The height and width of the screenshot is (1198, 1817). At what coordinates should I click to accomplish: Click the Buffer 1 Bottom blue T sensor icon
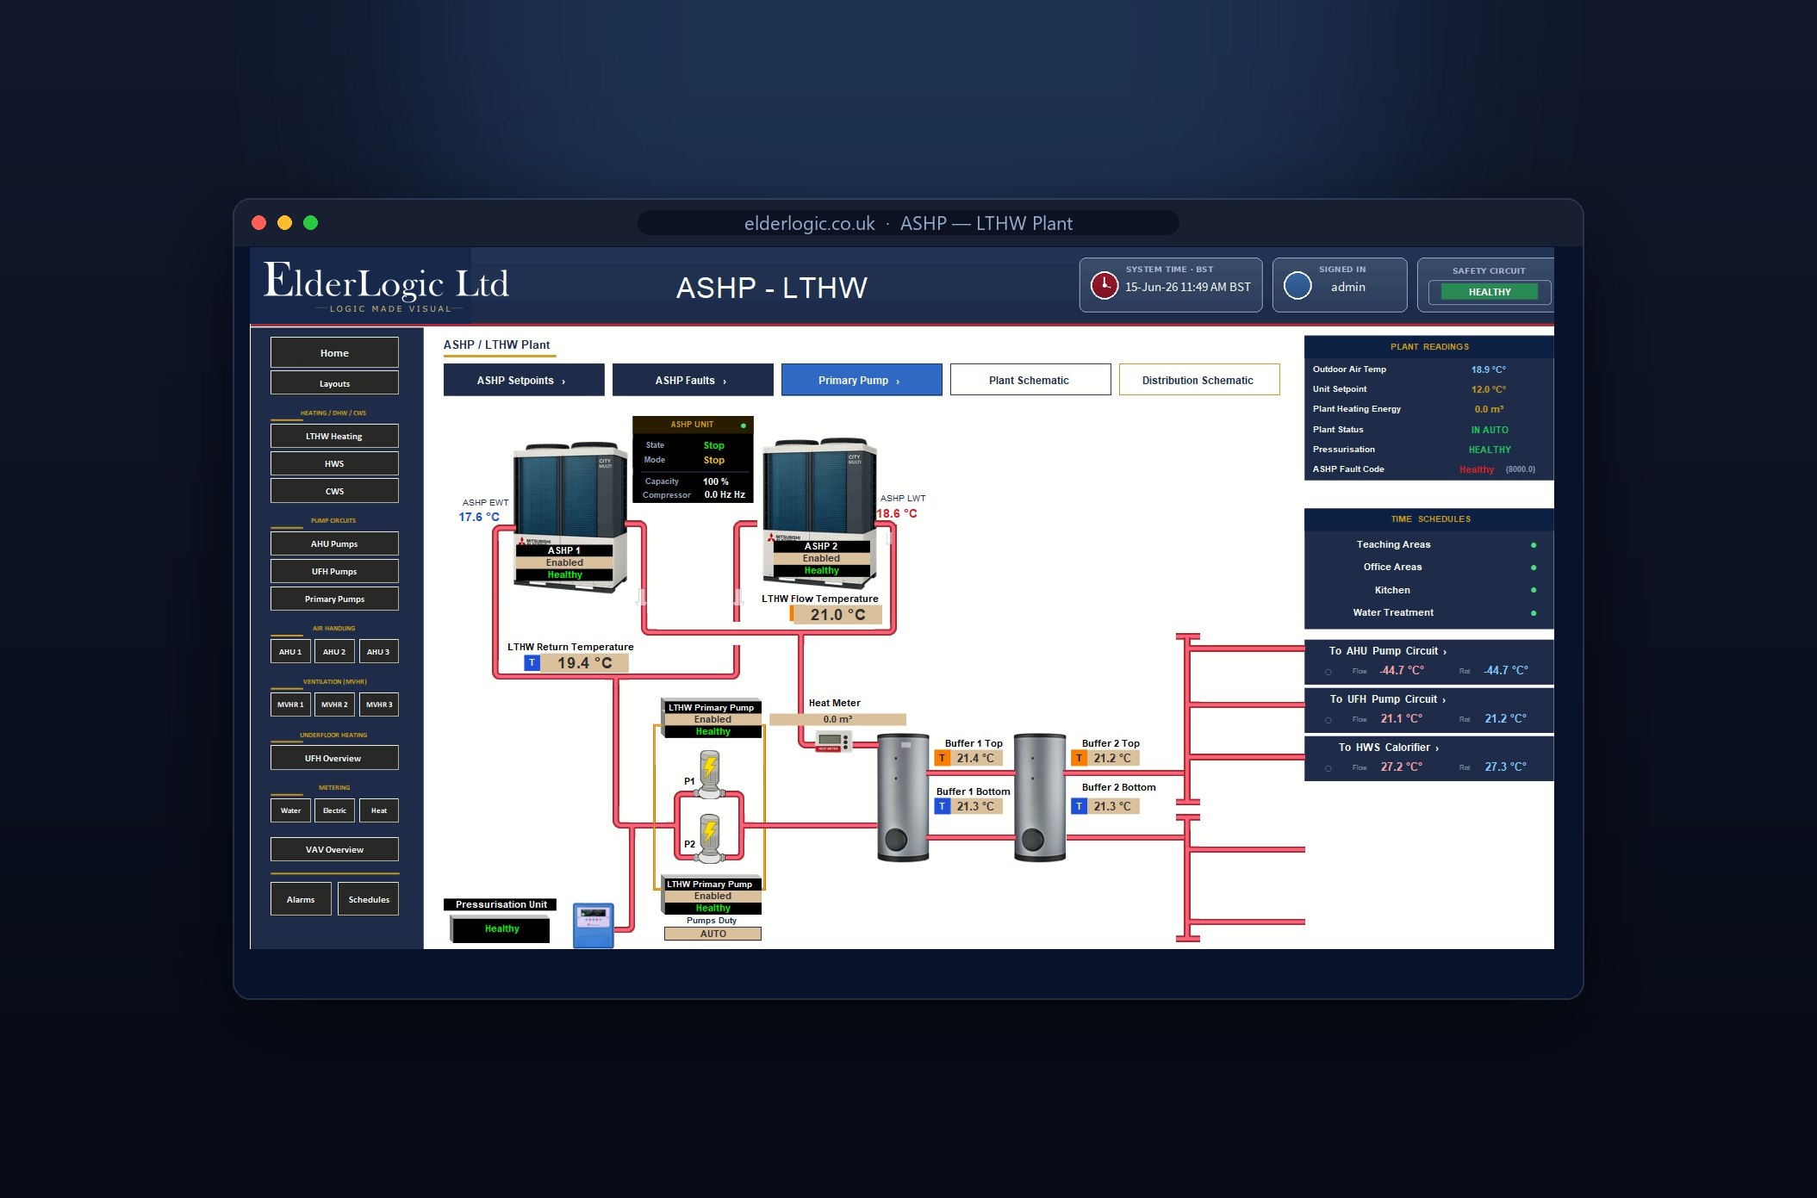pos(943,806)
